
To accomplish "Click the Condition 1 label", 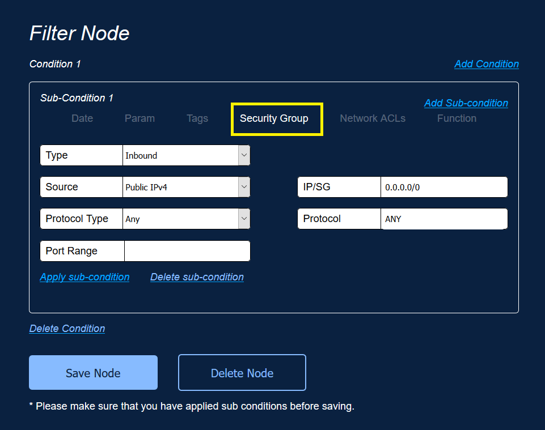I will [55, 64].
